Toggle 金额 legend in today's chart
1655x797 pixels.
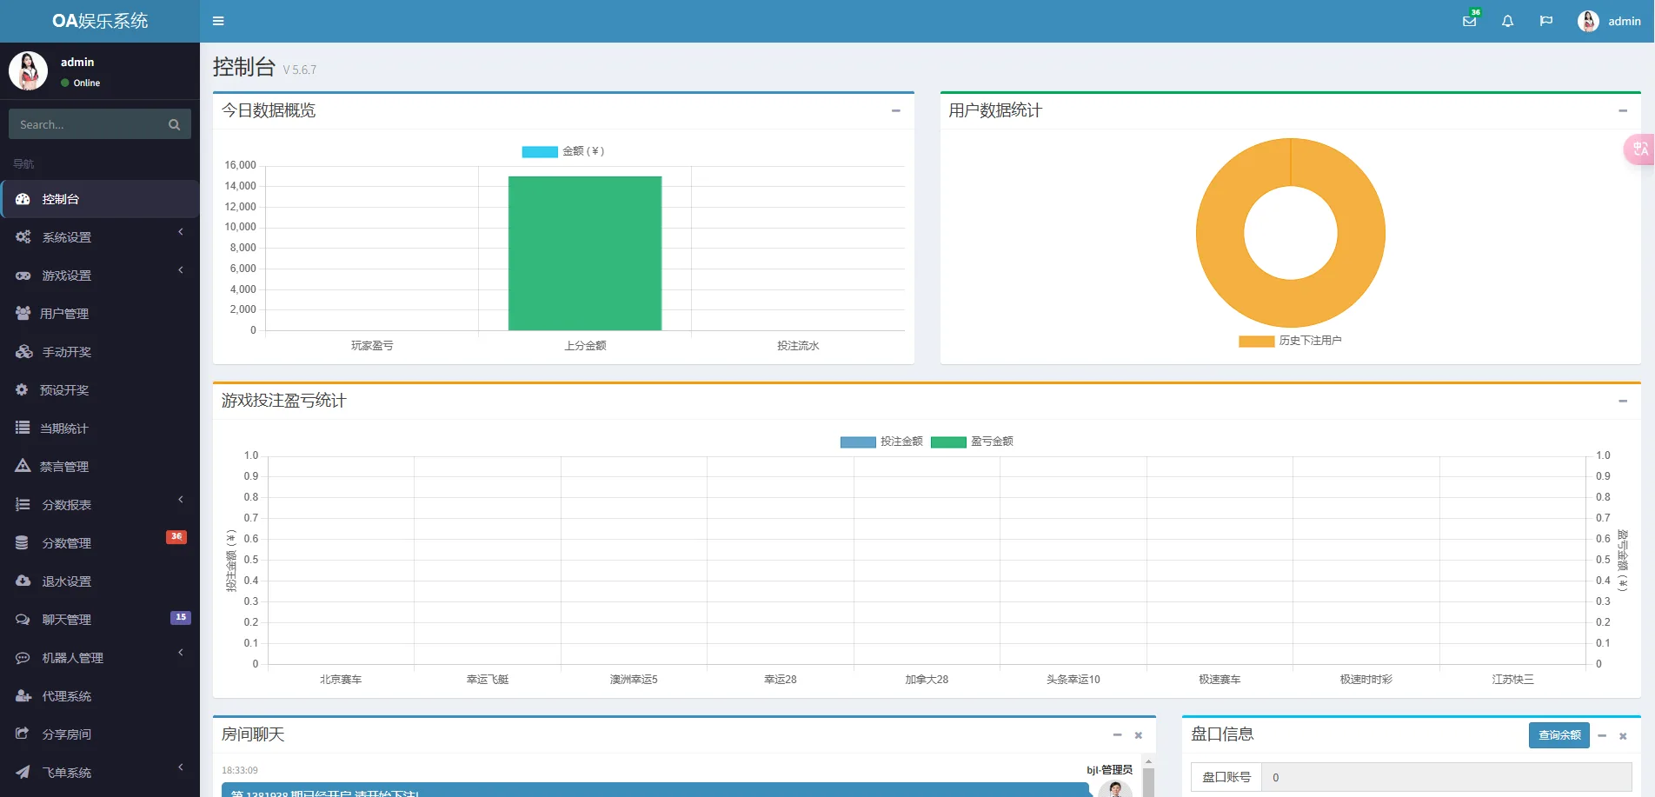click(539, 151)
